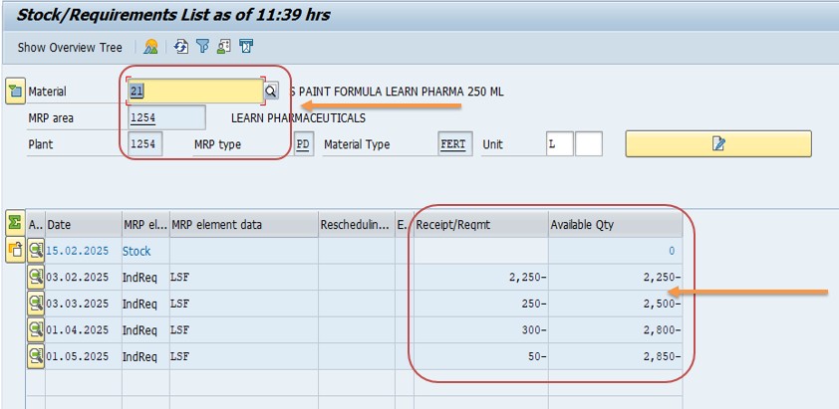Expand header details icon left of Material
839x409 pixels.
point(16,92)
